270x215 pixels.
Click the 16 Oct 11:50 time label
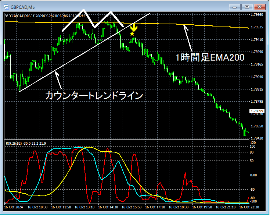(61, 207)
